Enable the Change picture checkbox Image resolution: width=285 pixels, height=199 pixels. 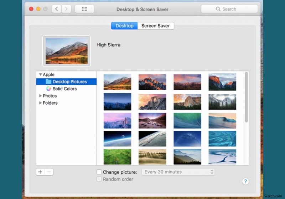99,172
